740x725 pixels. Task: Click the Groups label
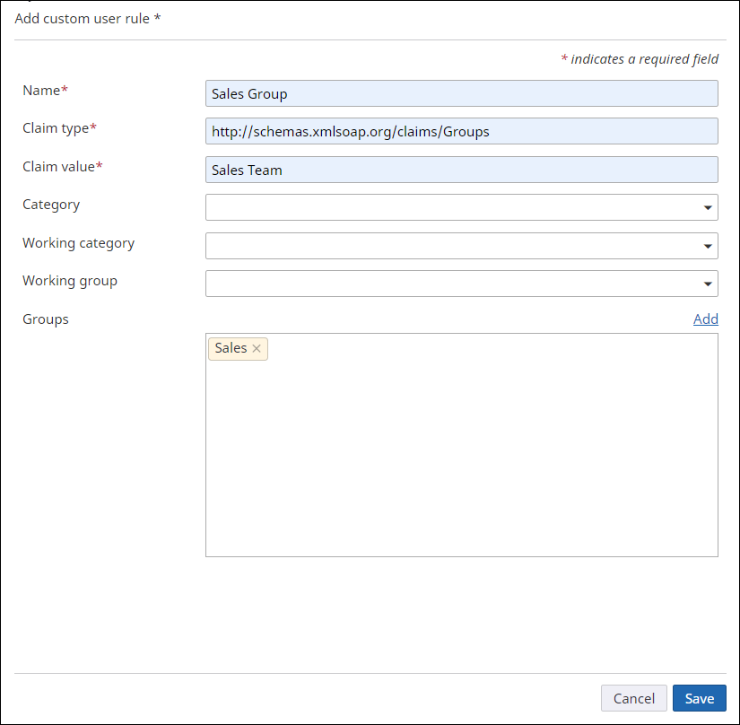coord(45,319)
